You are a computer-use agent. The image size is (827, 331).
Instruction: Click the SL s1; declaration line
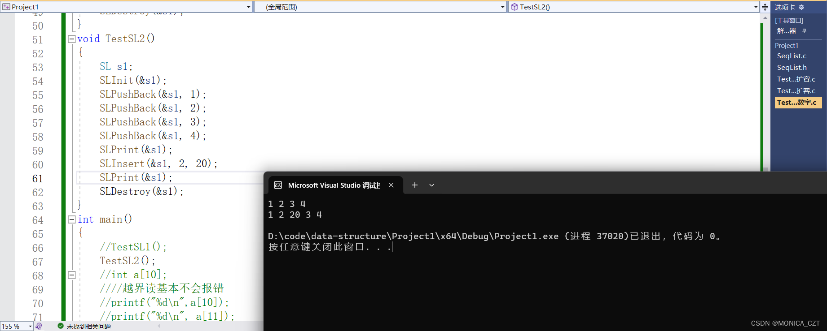(x=116, y=66)
